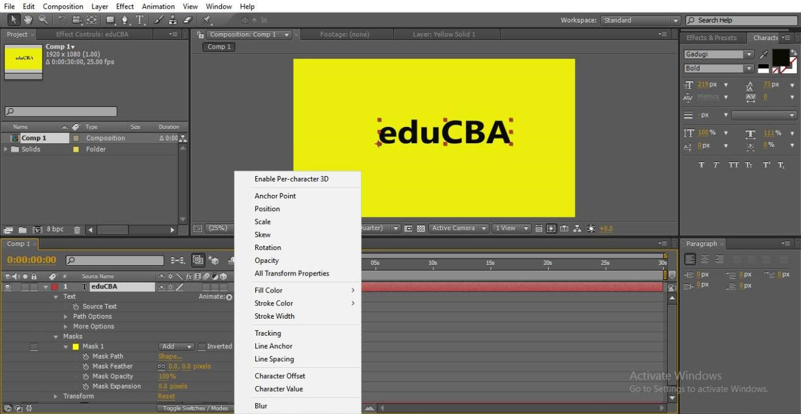Image resolution: width=801 pixels, height=414 pixels.
Task: Click the Toggle Switches / Modes button
Action: click(x=195, y=408)
